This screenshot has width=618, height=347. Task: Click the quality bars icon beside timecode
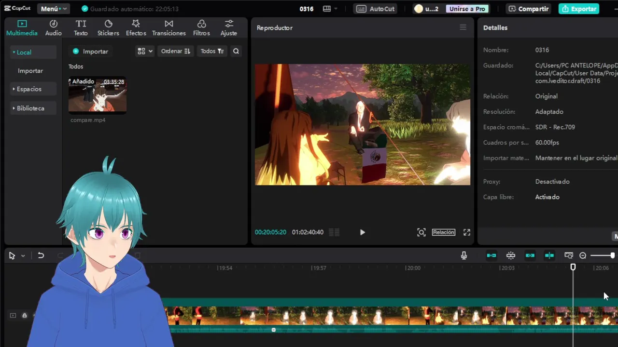334,232
